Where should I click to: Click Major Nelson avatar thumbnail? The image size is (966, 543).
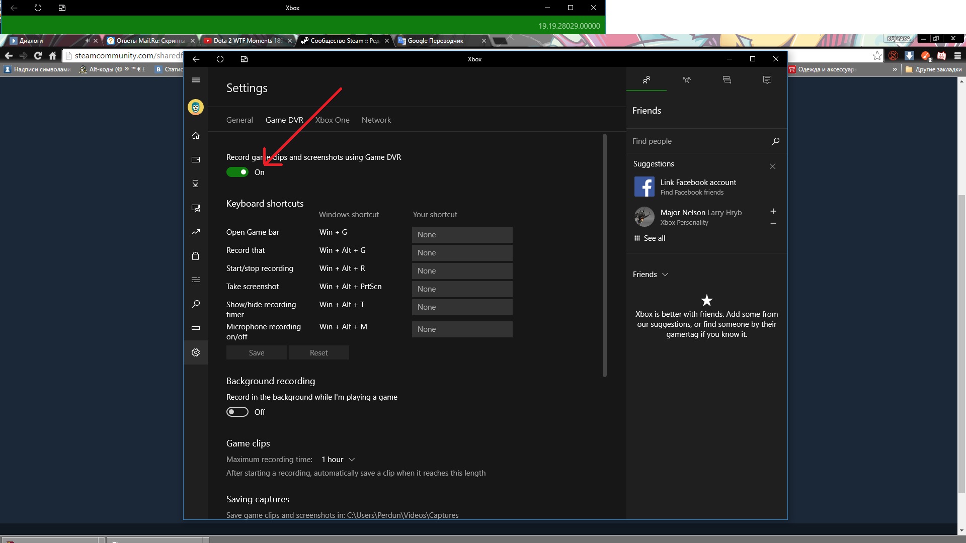pyautogui.click(x=645, y=217)
